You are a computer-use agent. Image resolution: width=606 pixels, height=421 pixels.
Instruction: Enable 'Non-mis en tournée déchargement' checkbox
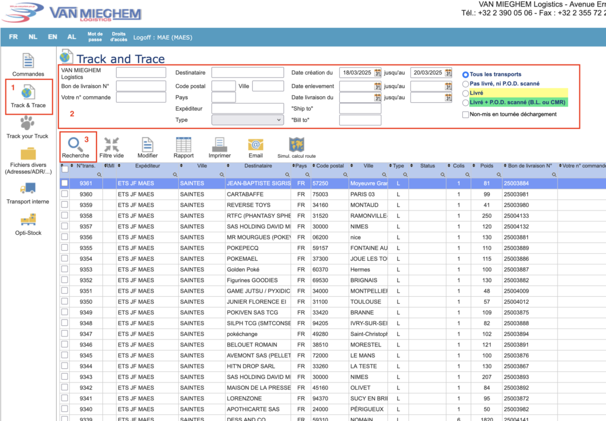[x=466, y=114]
